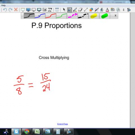This screenshot has height=135, width=135.
Task: Open the Properties icon
Action: [113, 9]
